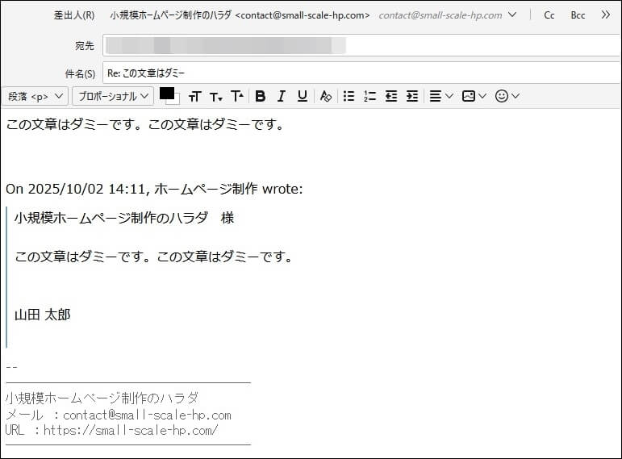Click the outdent icon

[x=391, y=96]
